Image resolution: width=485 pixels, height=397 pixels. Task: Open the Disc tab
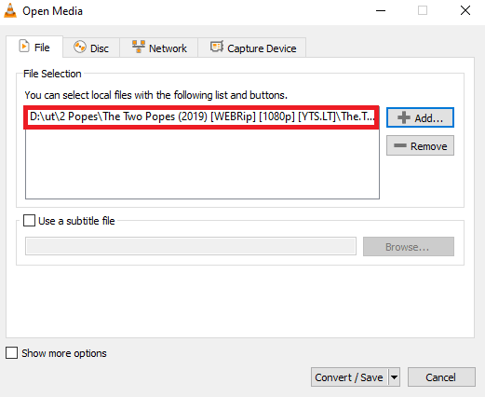pos(91,48)
